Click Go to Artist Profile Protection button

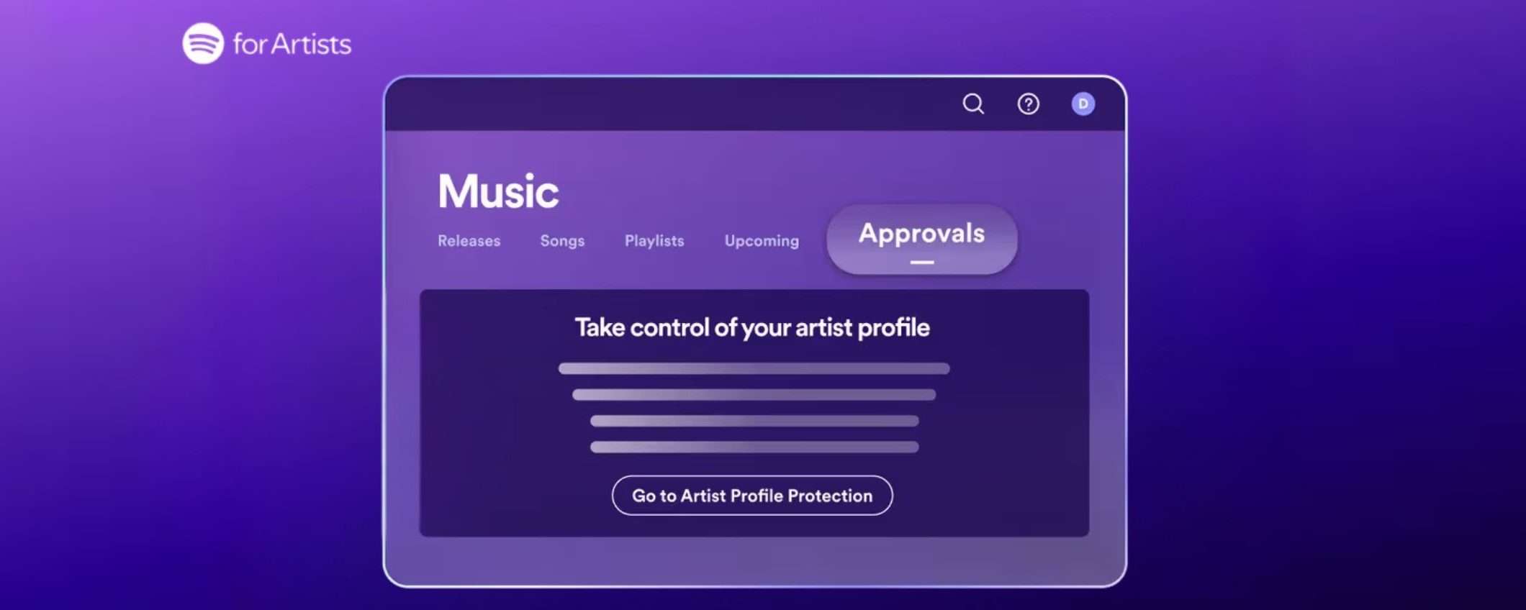coord(752,496)
